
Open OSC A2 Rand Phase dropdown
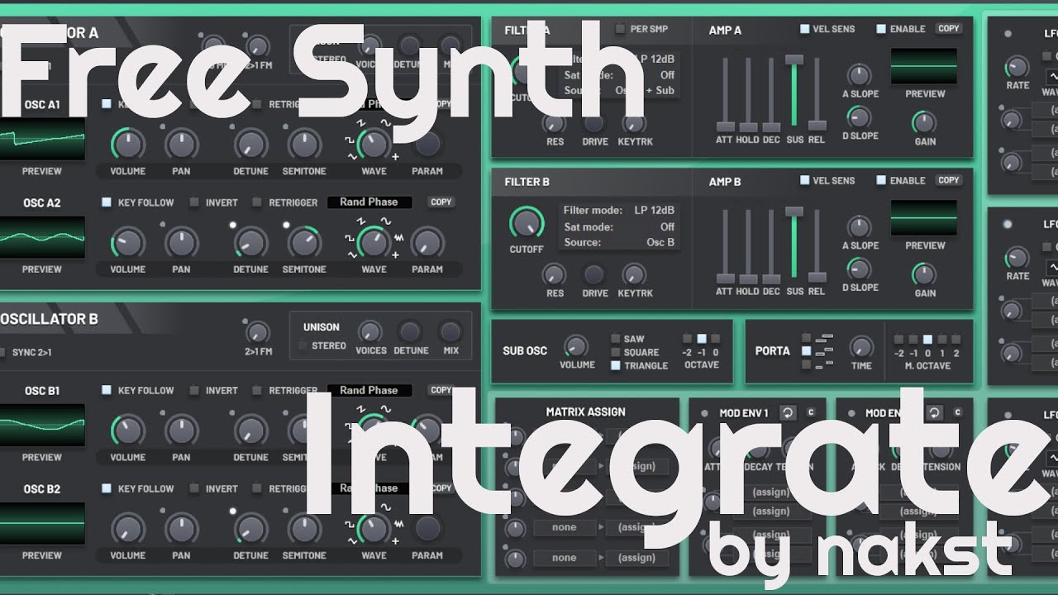point(369,202)
